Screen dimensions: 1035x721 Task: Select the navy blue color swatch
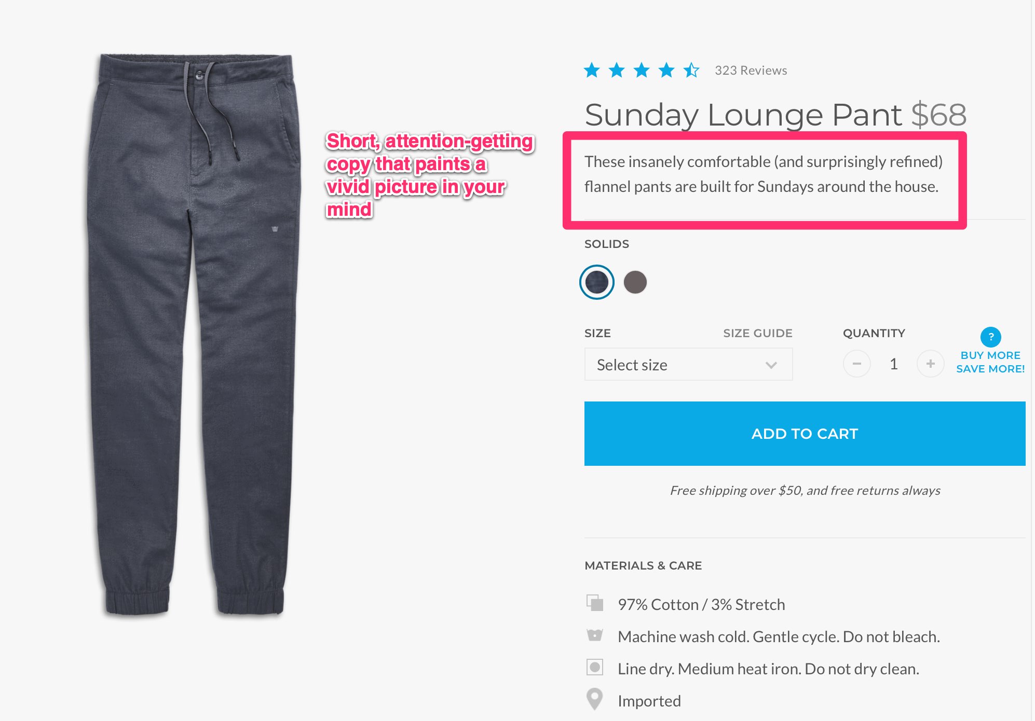[x=597, y=282]
